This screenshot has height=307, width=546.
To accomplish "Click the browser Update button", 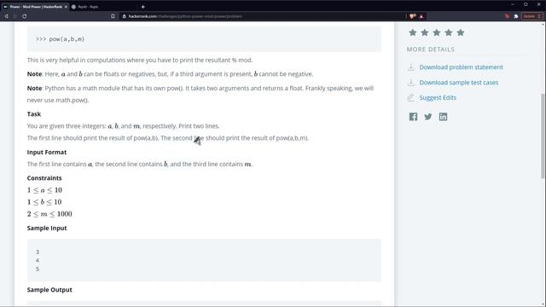I will 531,16.
